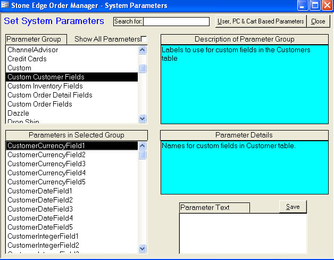
Task: Select the Custom parameter group
Action: pyautogui.click(x=72, y=68)
